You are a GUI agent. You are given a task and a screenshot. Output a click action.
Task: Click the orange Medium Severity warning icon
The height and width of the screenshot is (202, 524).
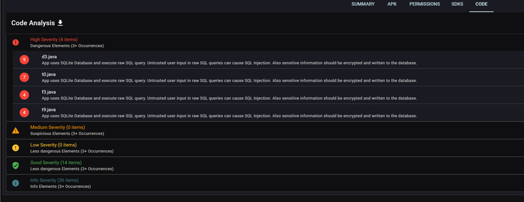pyautogui.click(x=15, y=131)
